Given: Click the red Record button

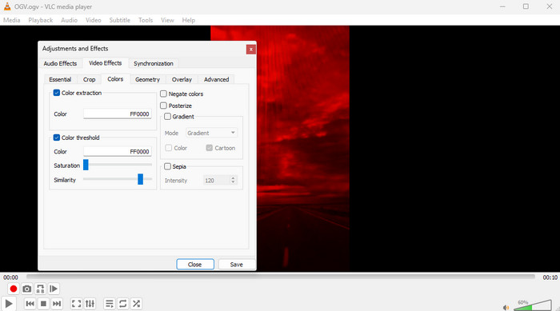Looking at the screenshot, I should tap(14, 289).
